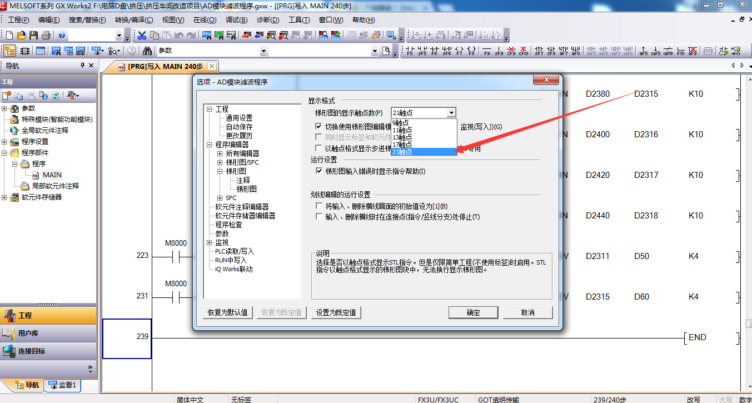
Task: Toggle 梯形图输入错误时显示指令帮助 checkbox
Action: click(x=319, y=171)
